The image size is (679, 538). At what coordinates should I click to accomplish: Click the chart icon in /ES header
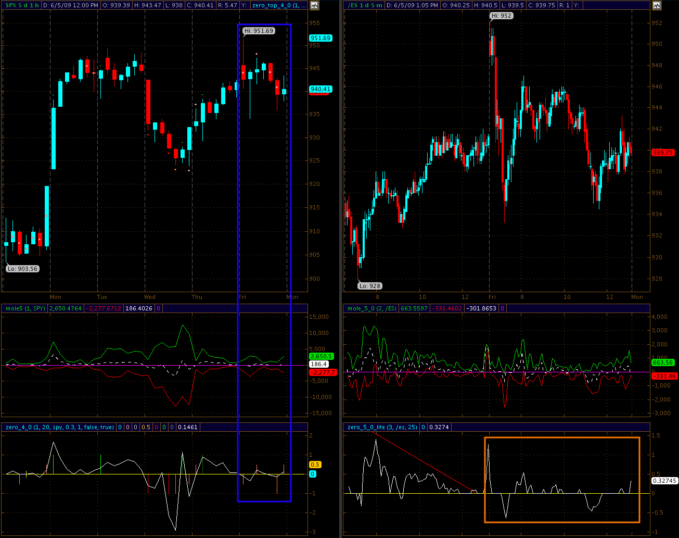[x=657, y=5]
